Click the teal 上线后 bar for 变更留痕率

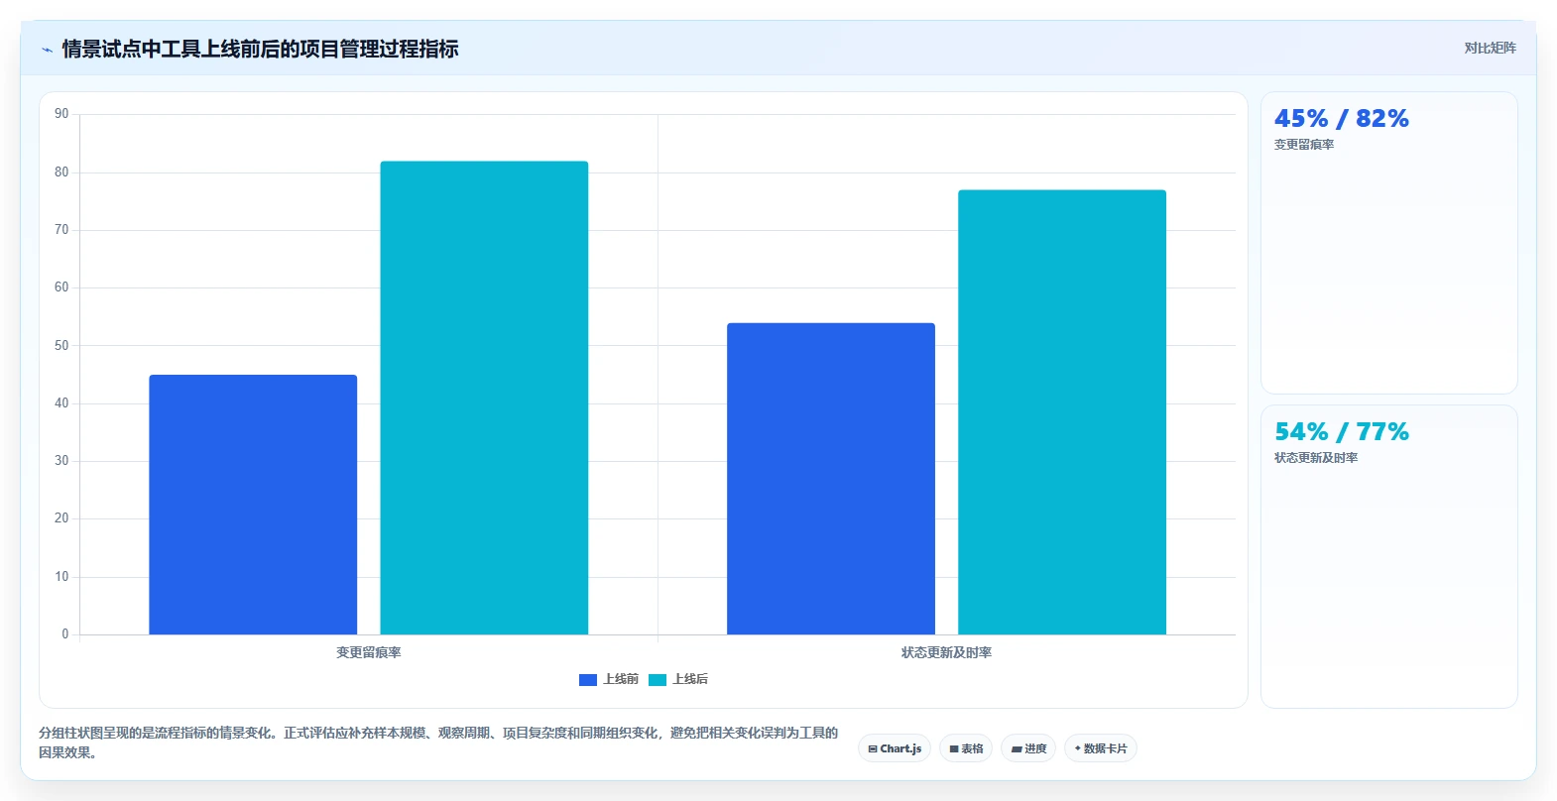pos(484,398)
